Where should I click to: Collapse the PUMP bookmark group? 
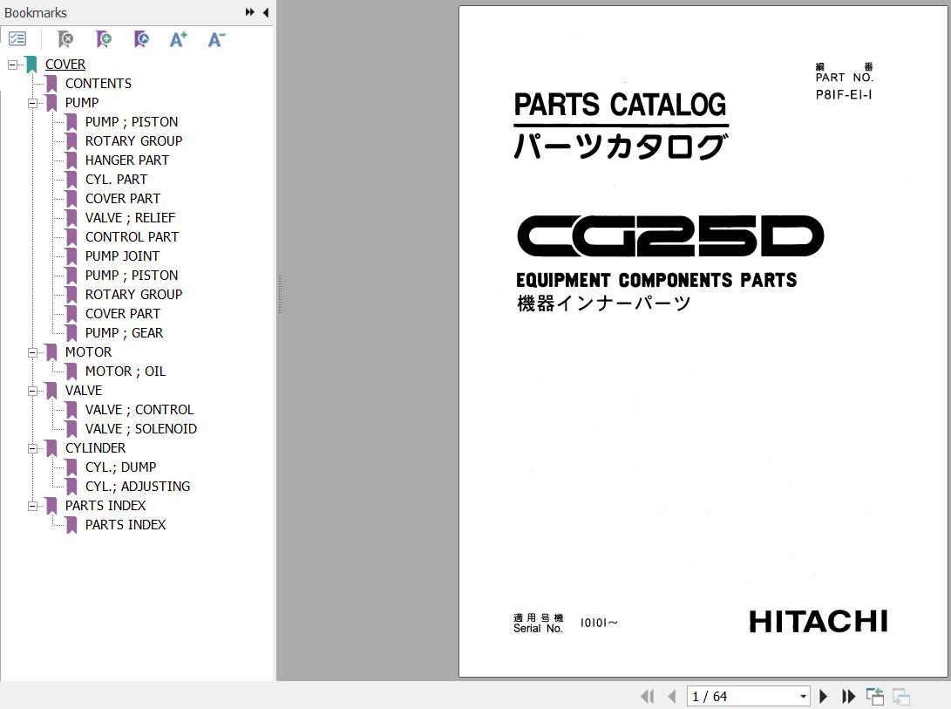[x=32, y=103]
